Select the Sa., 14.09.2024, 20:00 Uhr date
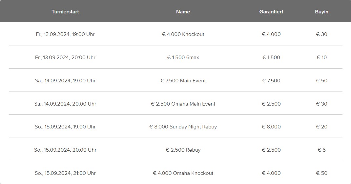This screenshot has width=351, height=184. pyautogui.click(x=65, y=104)
